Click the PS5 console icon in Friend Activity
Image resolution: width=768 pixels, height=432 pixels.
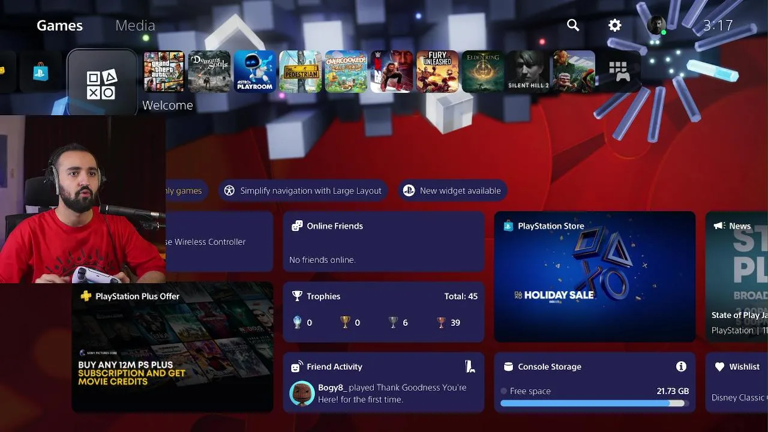(x=470, y=367)
